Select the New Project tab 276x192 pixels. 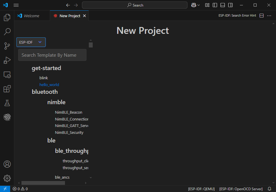point(70,16)
